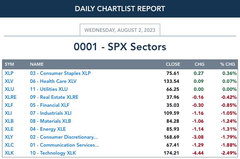Open the 03 - Consumer Staples XLP chart
Viewport: 240px width, 159px height.
(60, 73)
